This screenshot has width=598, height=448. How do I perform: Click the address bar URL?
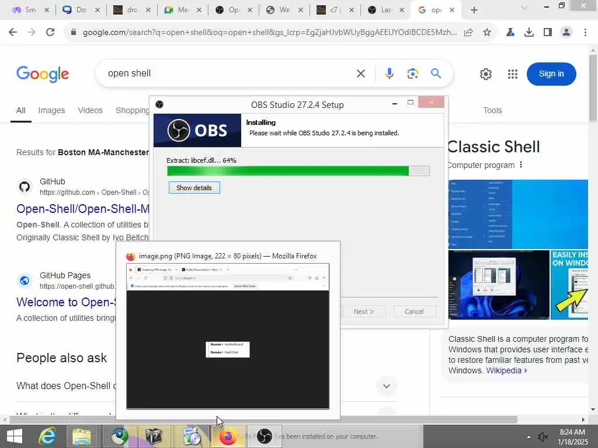tap(270, 33)
